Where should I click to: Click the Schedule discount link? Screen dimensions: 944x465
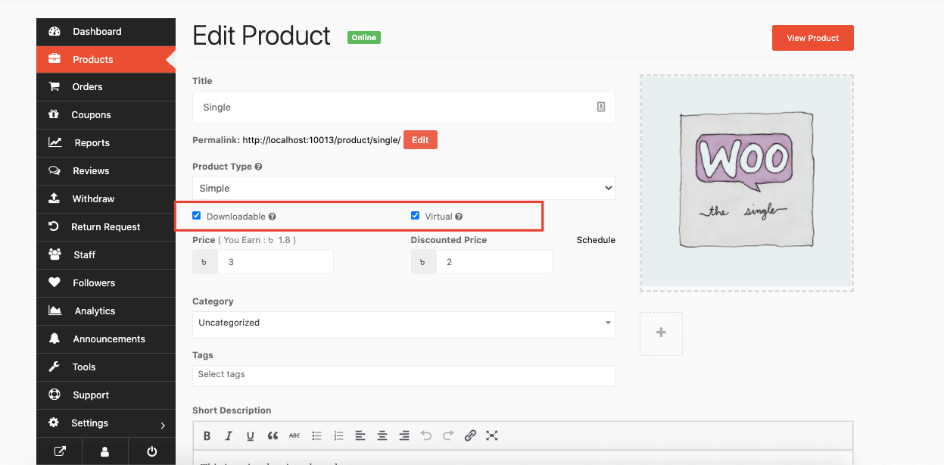coord(596,240)
